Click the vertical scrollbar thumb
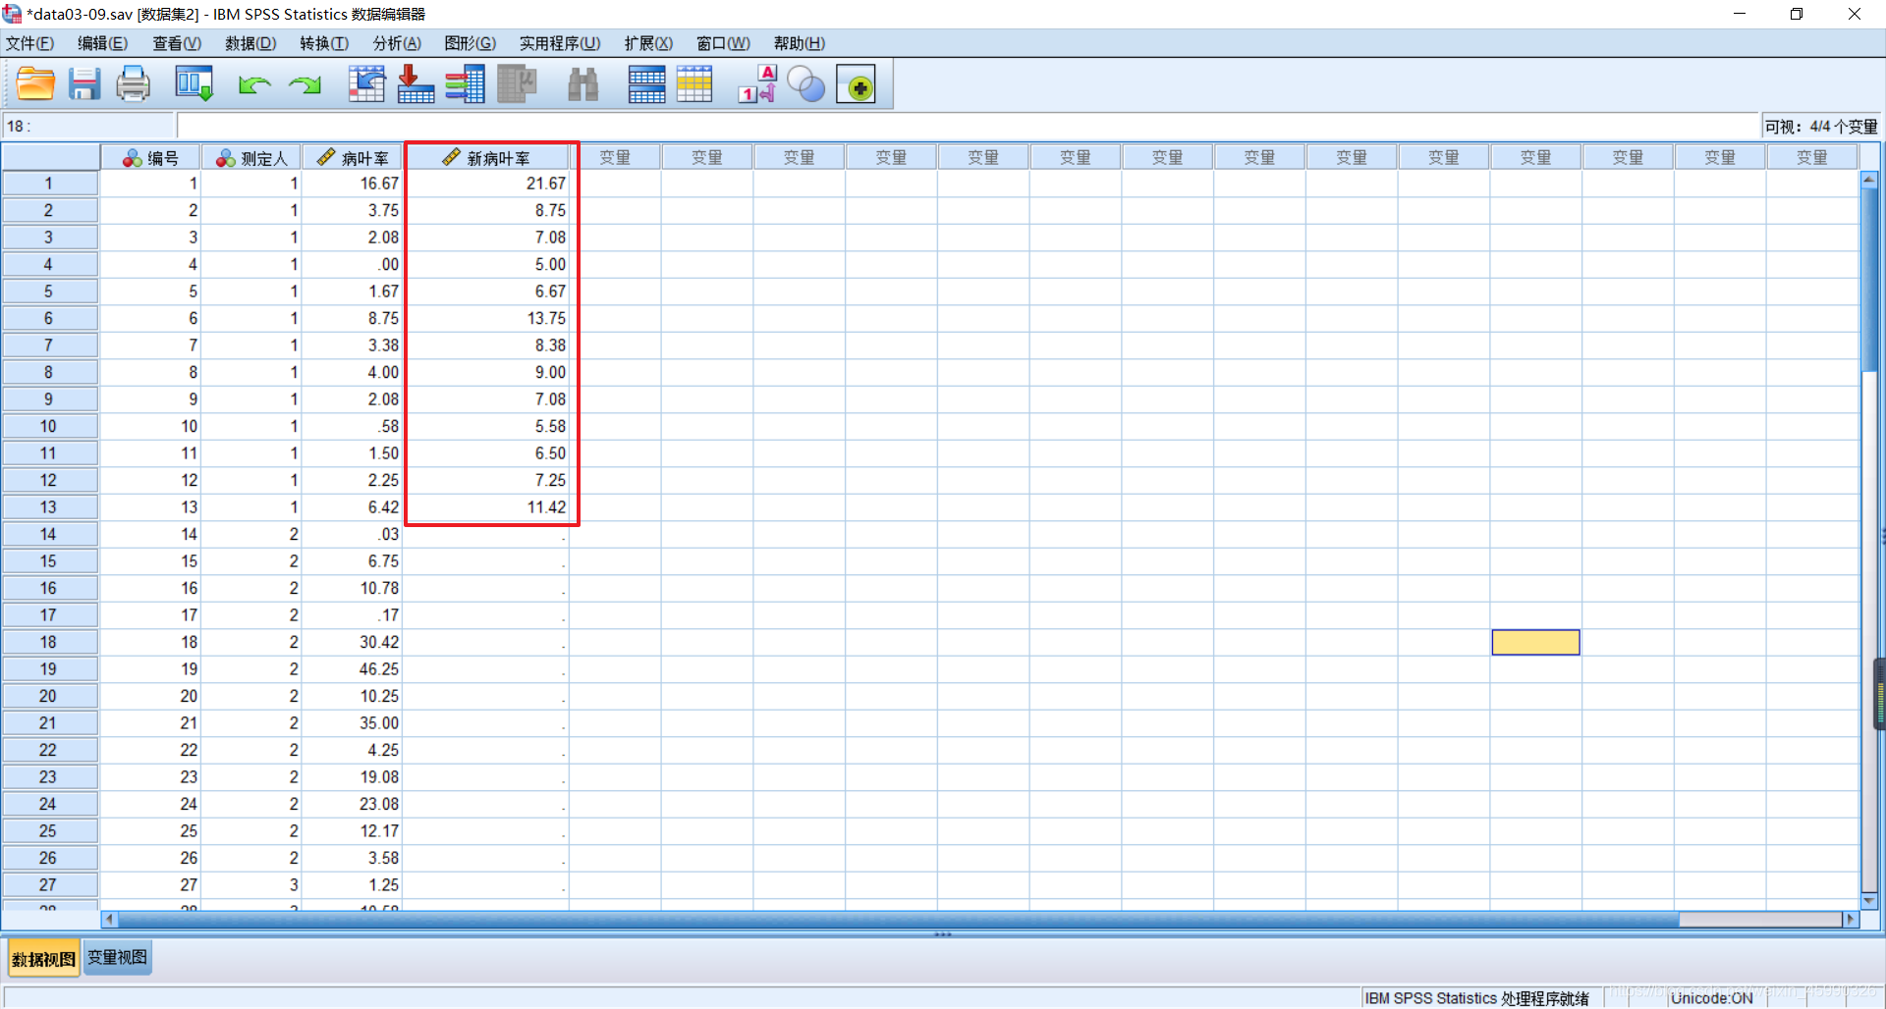 (x=1869, y=280)
